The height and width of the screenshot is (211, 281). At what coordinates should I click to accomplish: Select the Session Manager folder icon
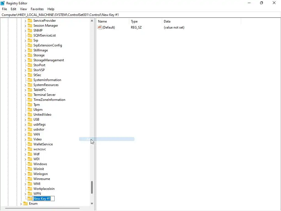pyautogui.click(x=30, y=26)
